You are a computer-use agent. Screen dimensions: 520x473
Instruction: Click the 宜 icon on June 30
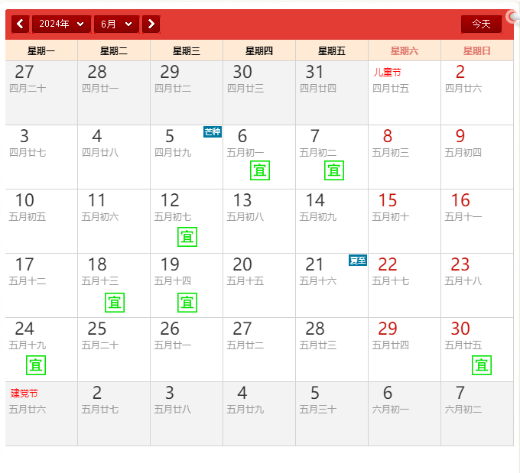click(x=482, y=365)
